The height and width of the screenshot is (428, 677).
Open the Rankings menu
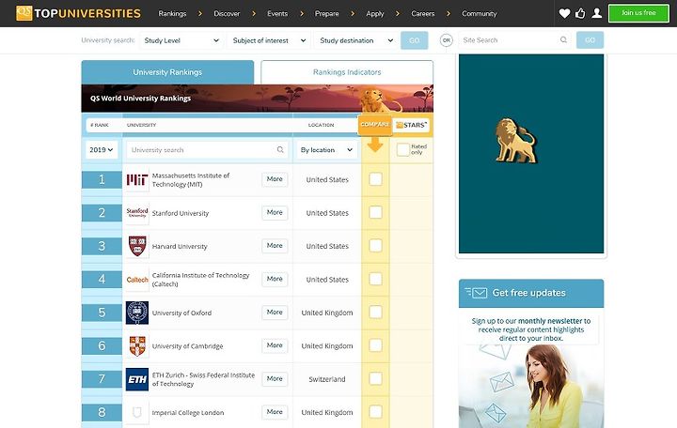(x=172, y=14)
